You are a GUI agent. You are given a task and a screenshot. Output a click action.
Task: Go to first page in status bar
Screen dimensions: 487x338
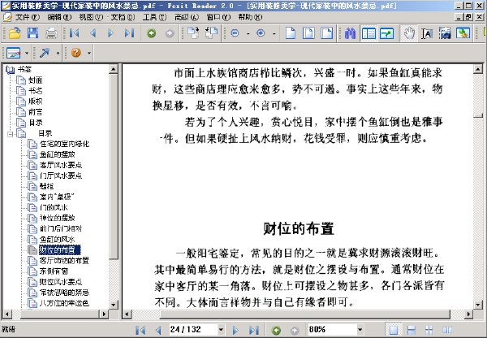click(140, 330)
